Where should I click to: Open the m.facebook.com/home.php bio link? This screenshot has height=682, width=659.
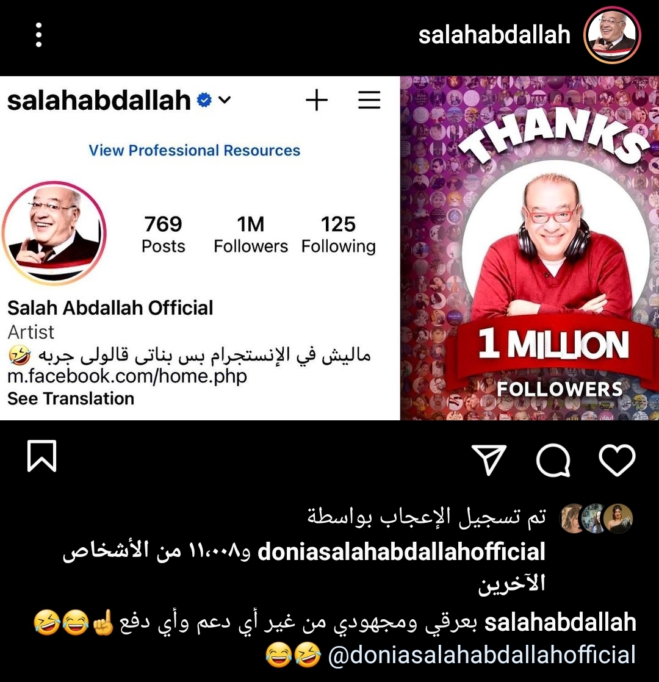click(x=127, y=376)
